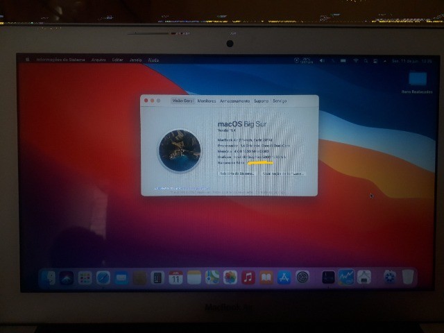Open Calculator from the Dock
The image size is (444, 333).
click(x=157, y=277)
